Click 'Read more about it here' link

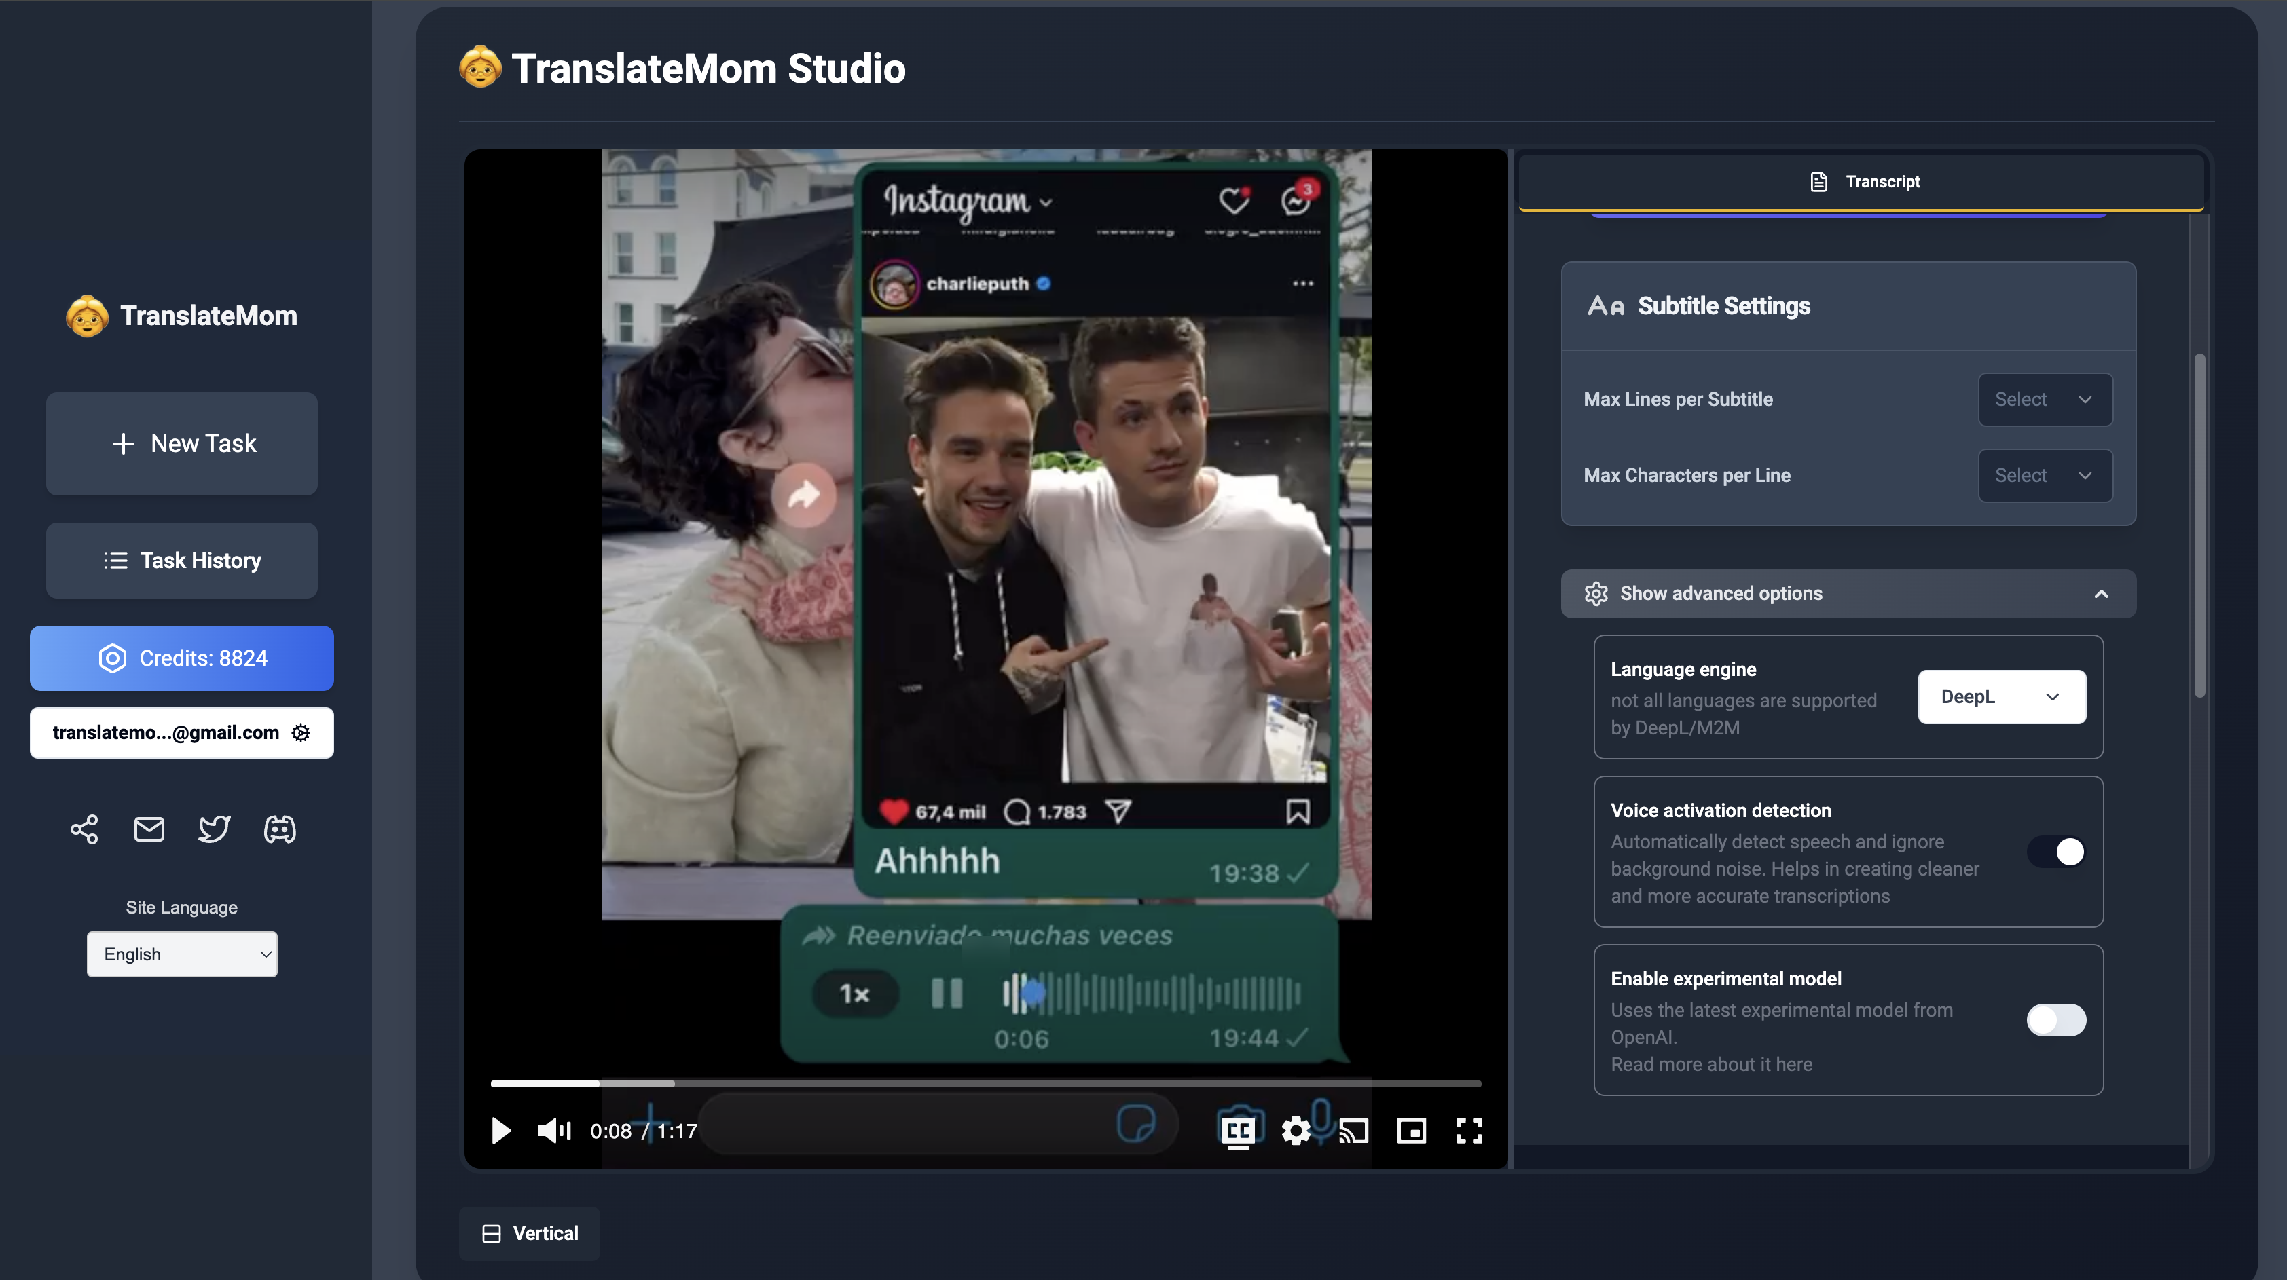click(x=1712, y=1064)
